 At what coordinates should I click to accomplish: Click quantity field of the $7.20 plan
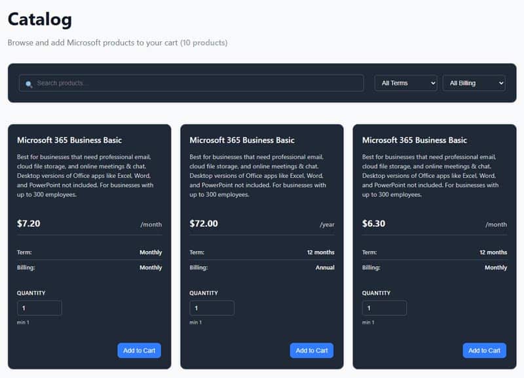pos(39,308)
